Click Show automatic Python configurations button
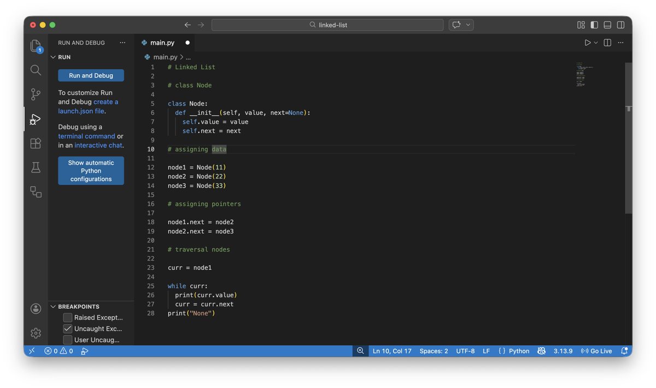 [91, 171]
